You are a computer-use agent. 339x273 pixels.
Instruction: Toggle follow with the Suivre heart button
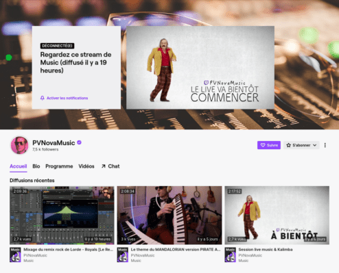click(x=269, y=145)
